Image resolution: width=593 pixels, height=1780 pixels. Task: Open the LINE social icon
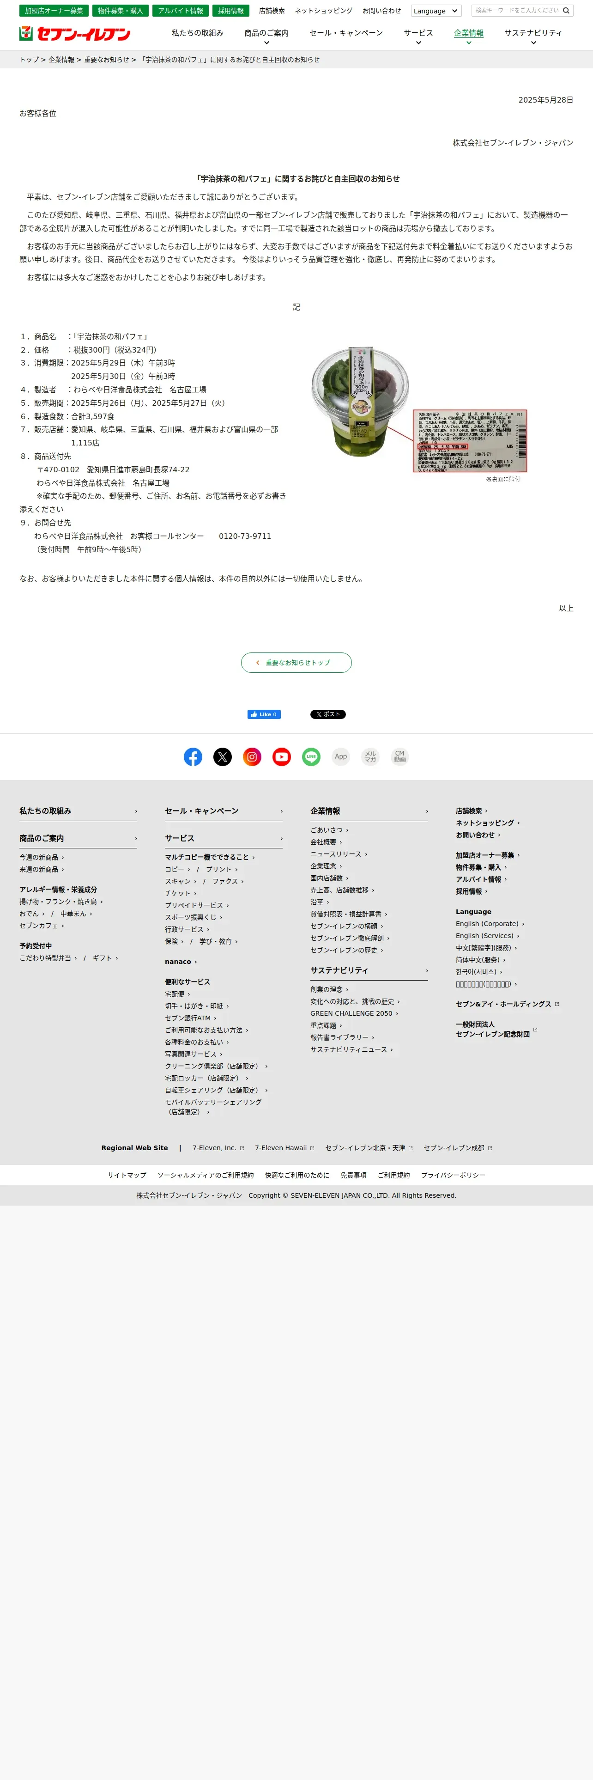coord(311,756)
